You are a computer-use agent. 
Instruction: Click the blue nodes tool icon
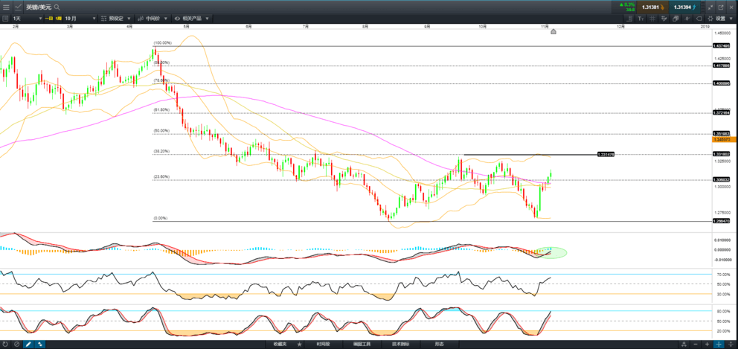coord(39,345)
